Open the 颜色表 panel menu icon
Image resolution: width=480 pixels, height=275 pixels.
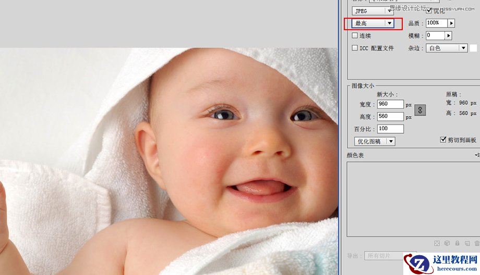[477, 155]
